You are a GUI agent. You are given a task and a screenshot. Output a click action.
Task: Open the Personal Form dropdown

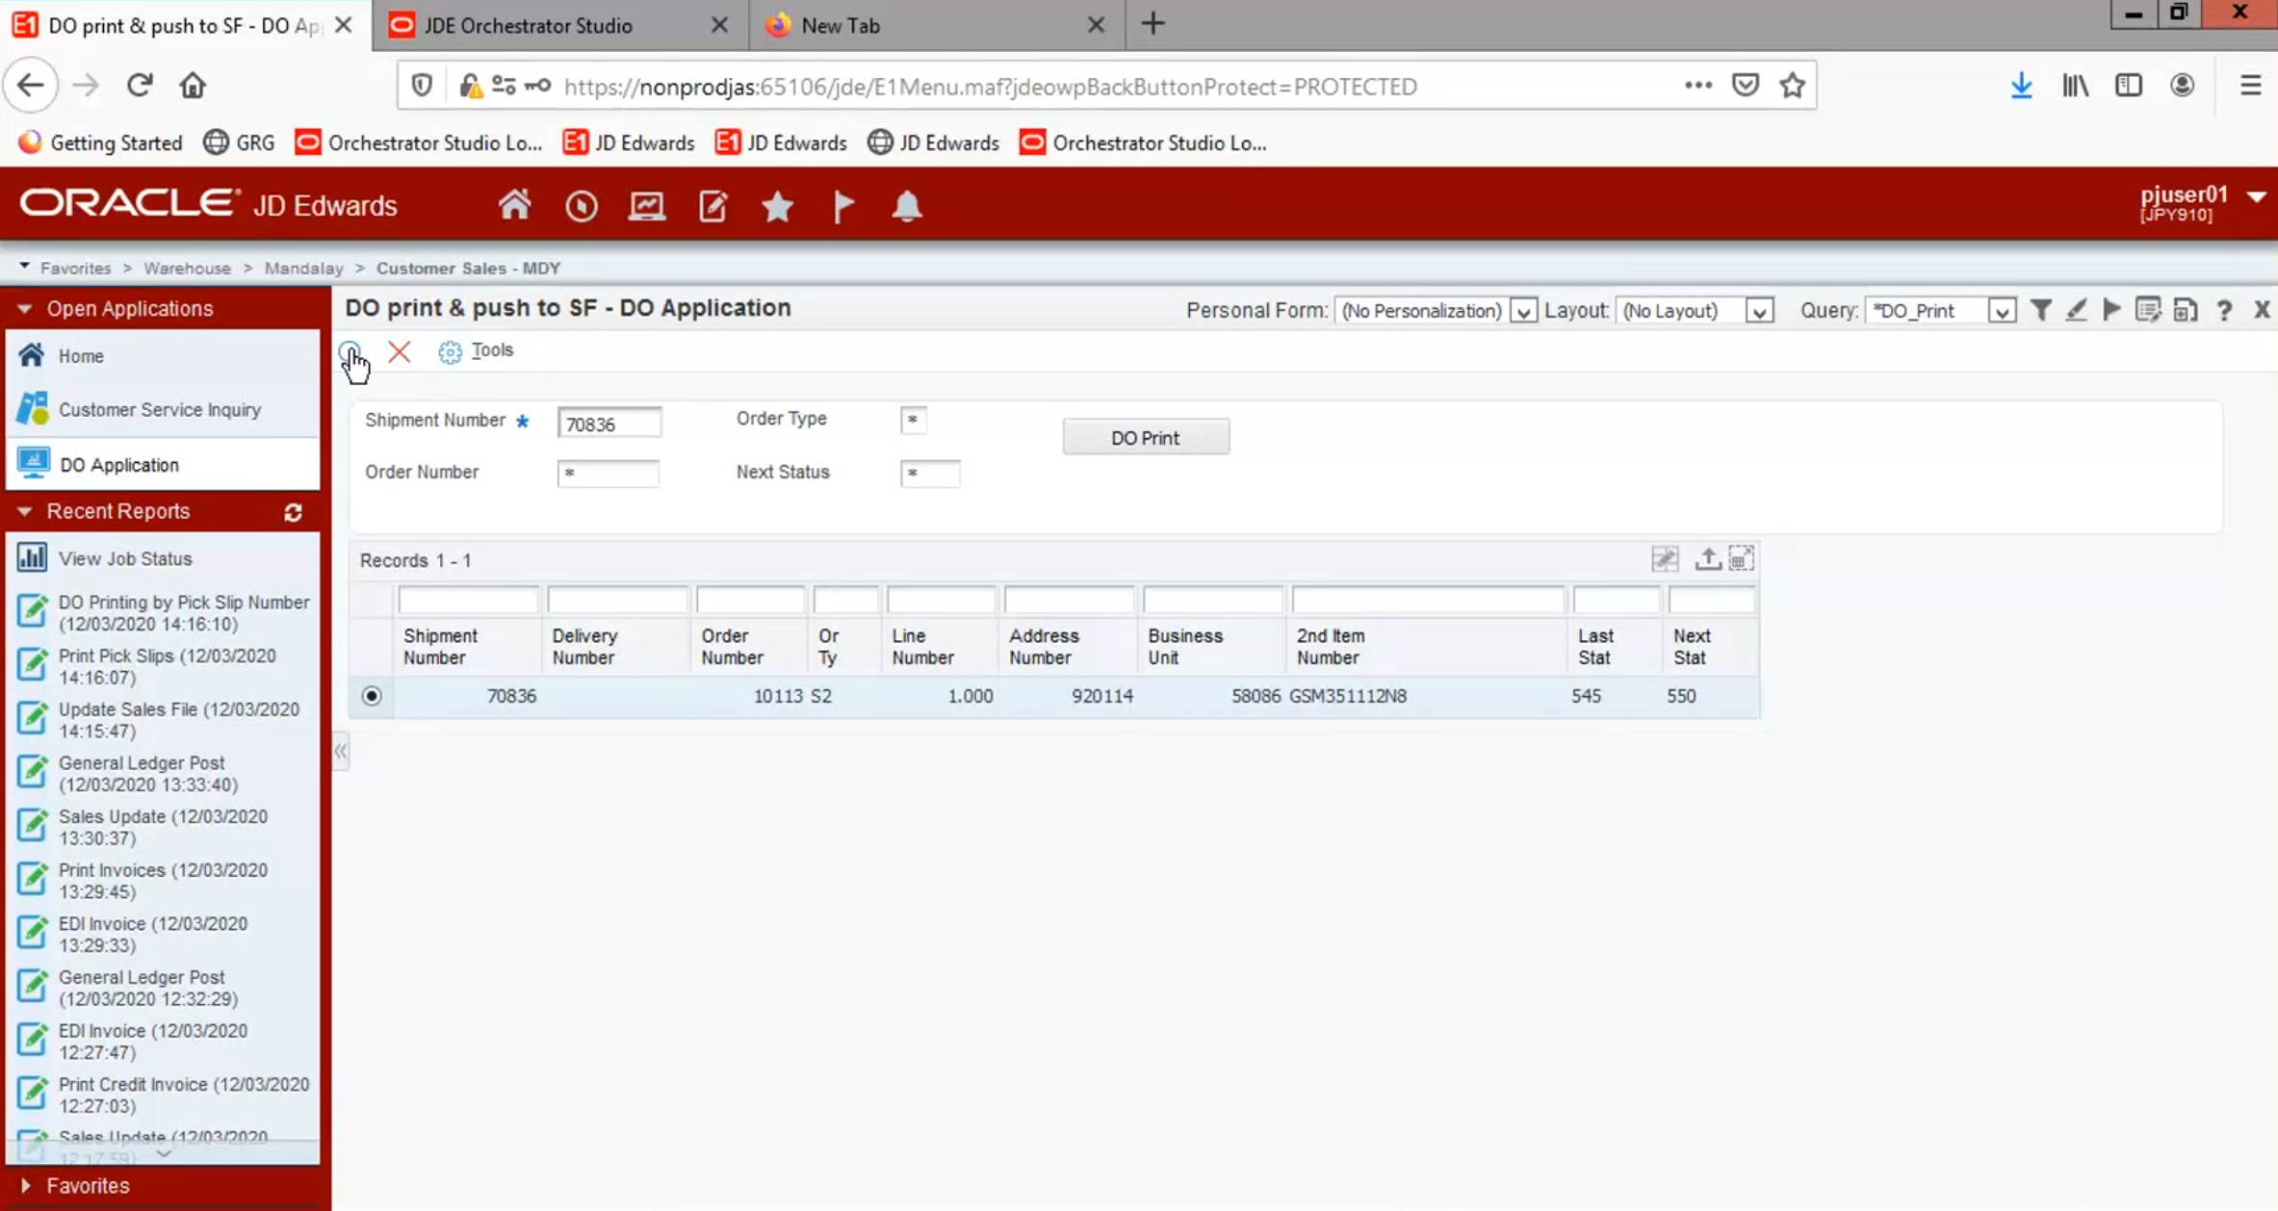coord(1522,311)
